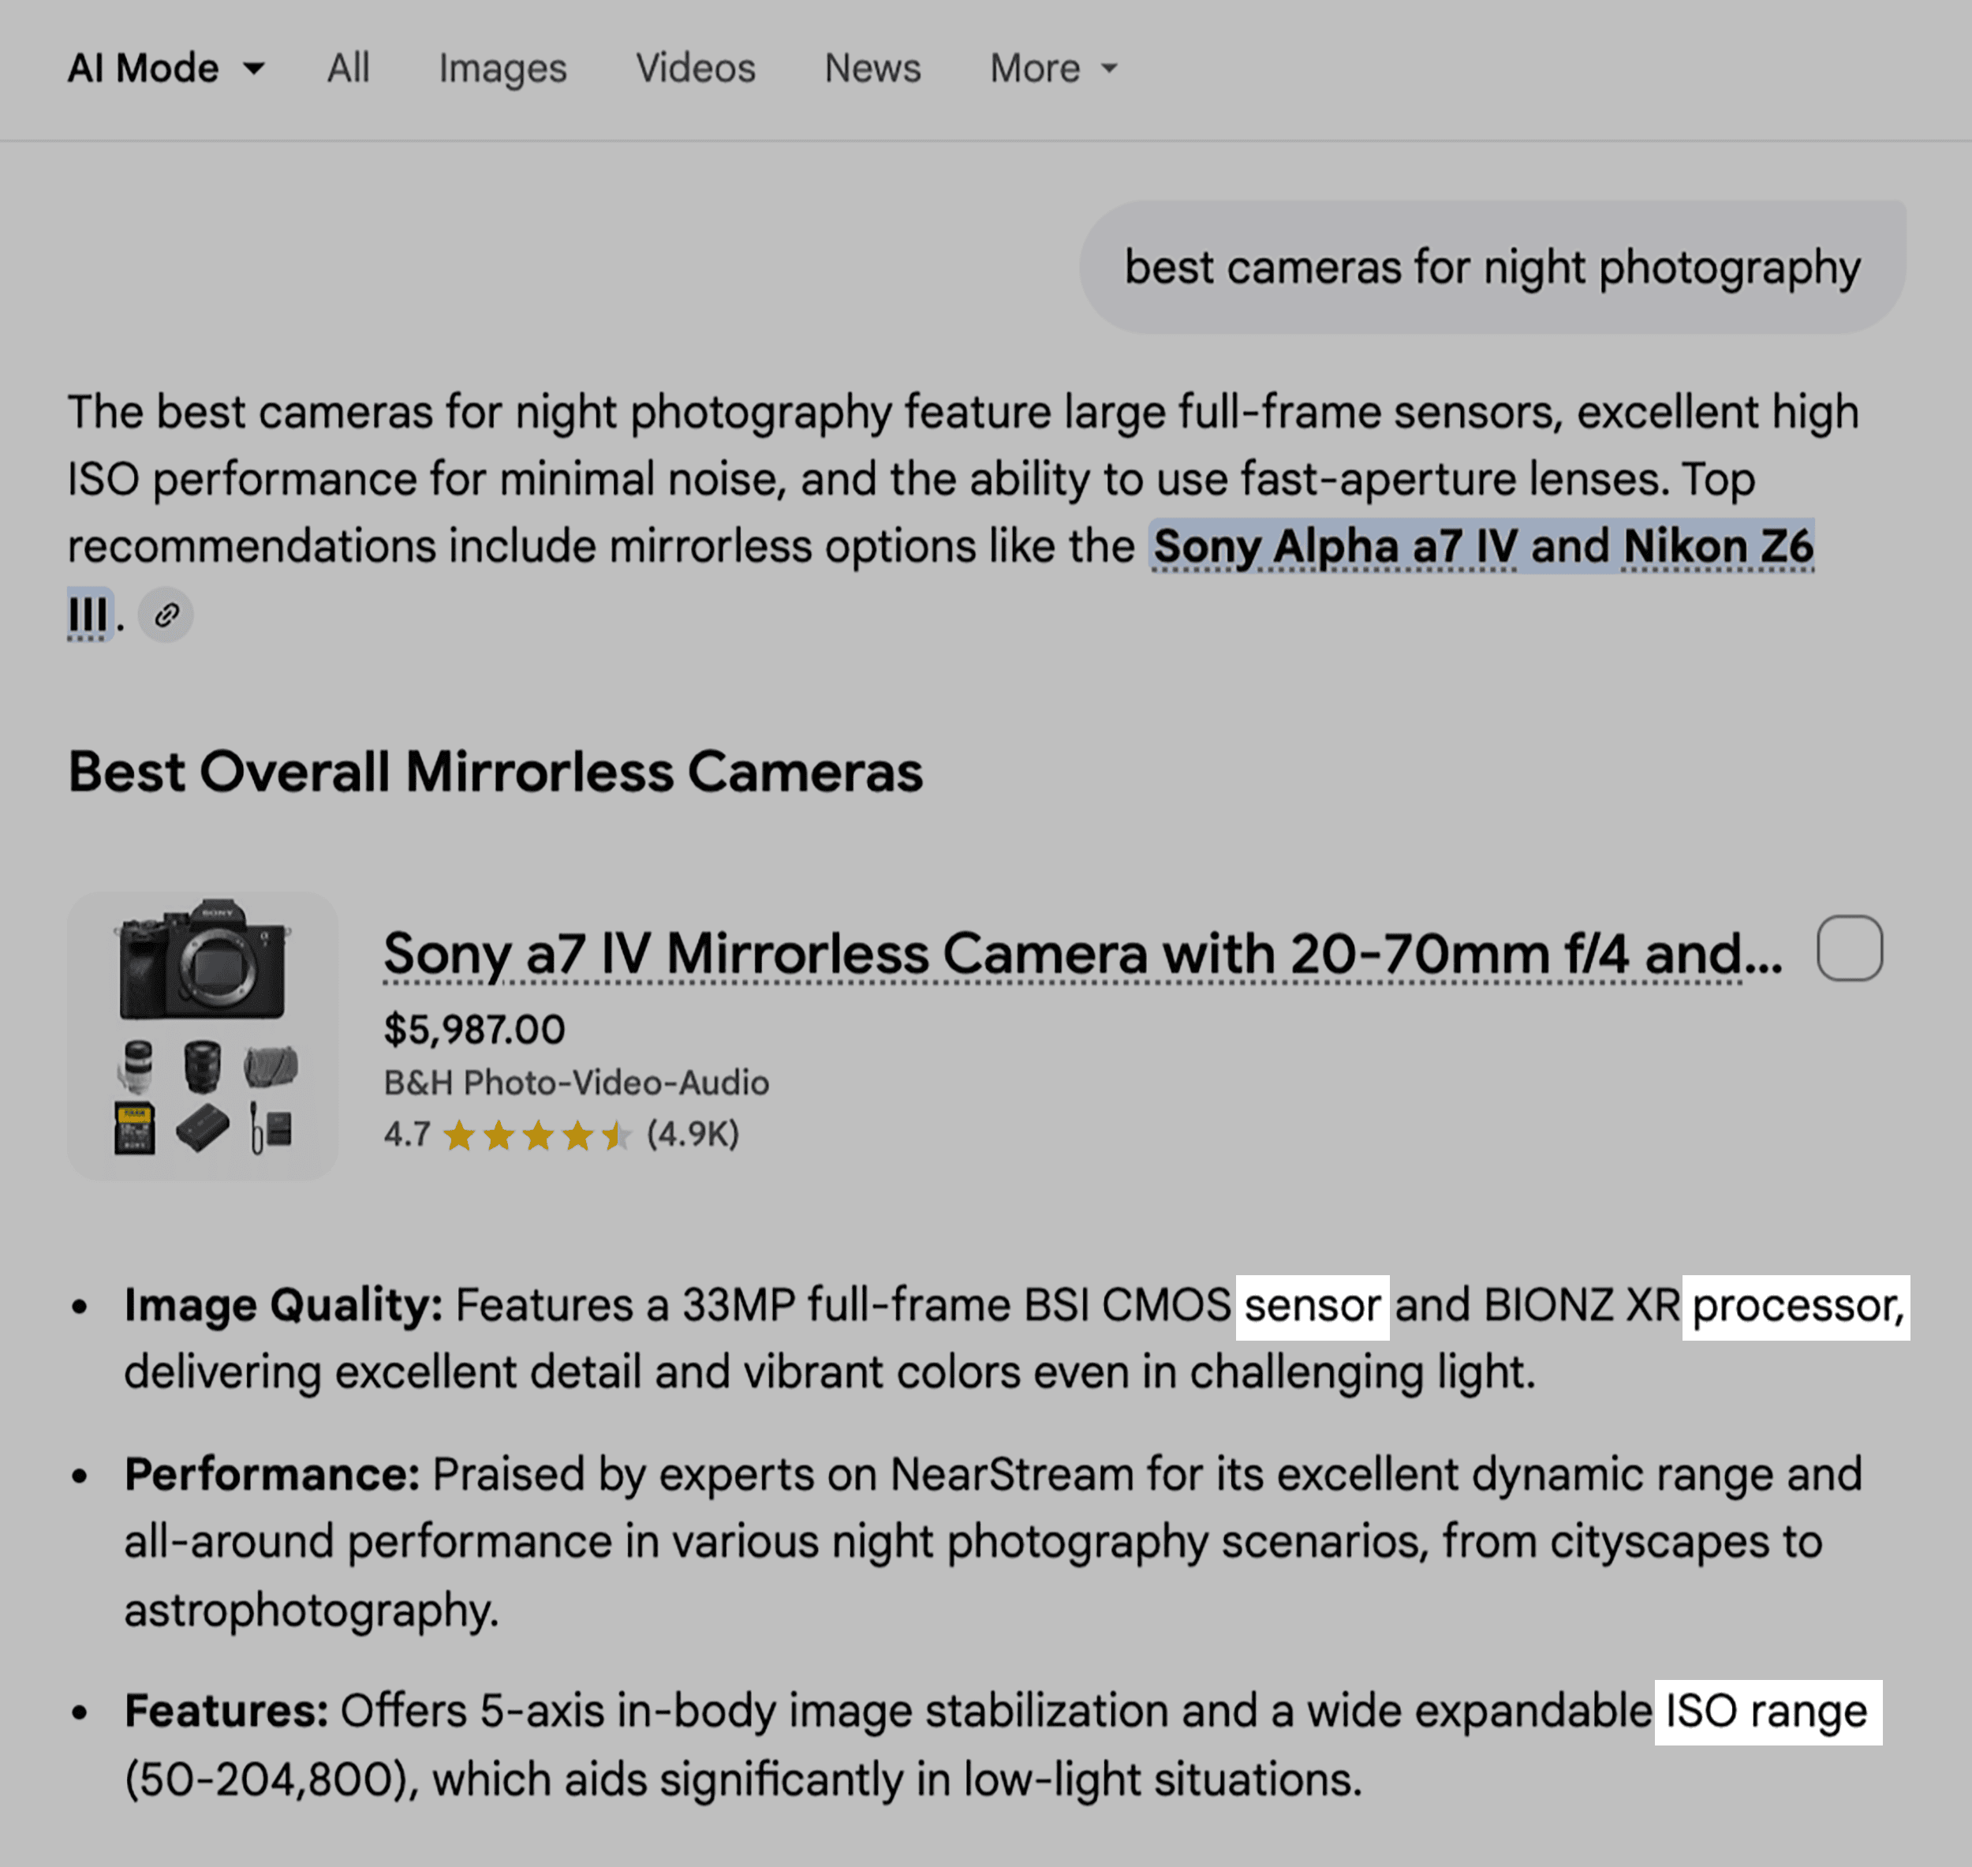1972x1867 pixels.
Task: Click the 4.7 star rating stars
Action: click(537, 1136)
